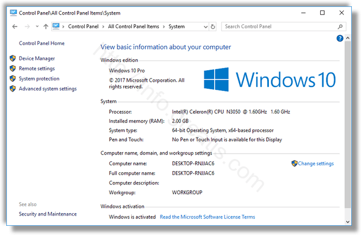Viewport: 361px width, 235px height.
Task: Click shield icon beside Advanced system settings
Action: pos(13,89)
